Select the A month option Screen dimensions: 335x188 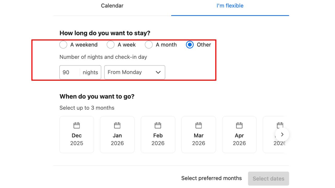click(149, 45)
